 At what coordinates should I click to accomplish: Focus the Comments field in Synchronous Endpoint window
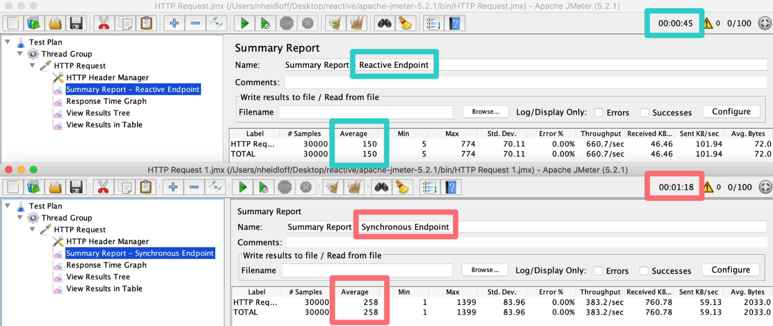tap(527, 242)
